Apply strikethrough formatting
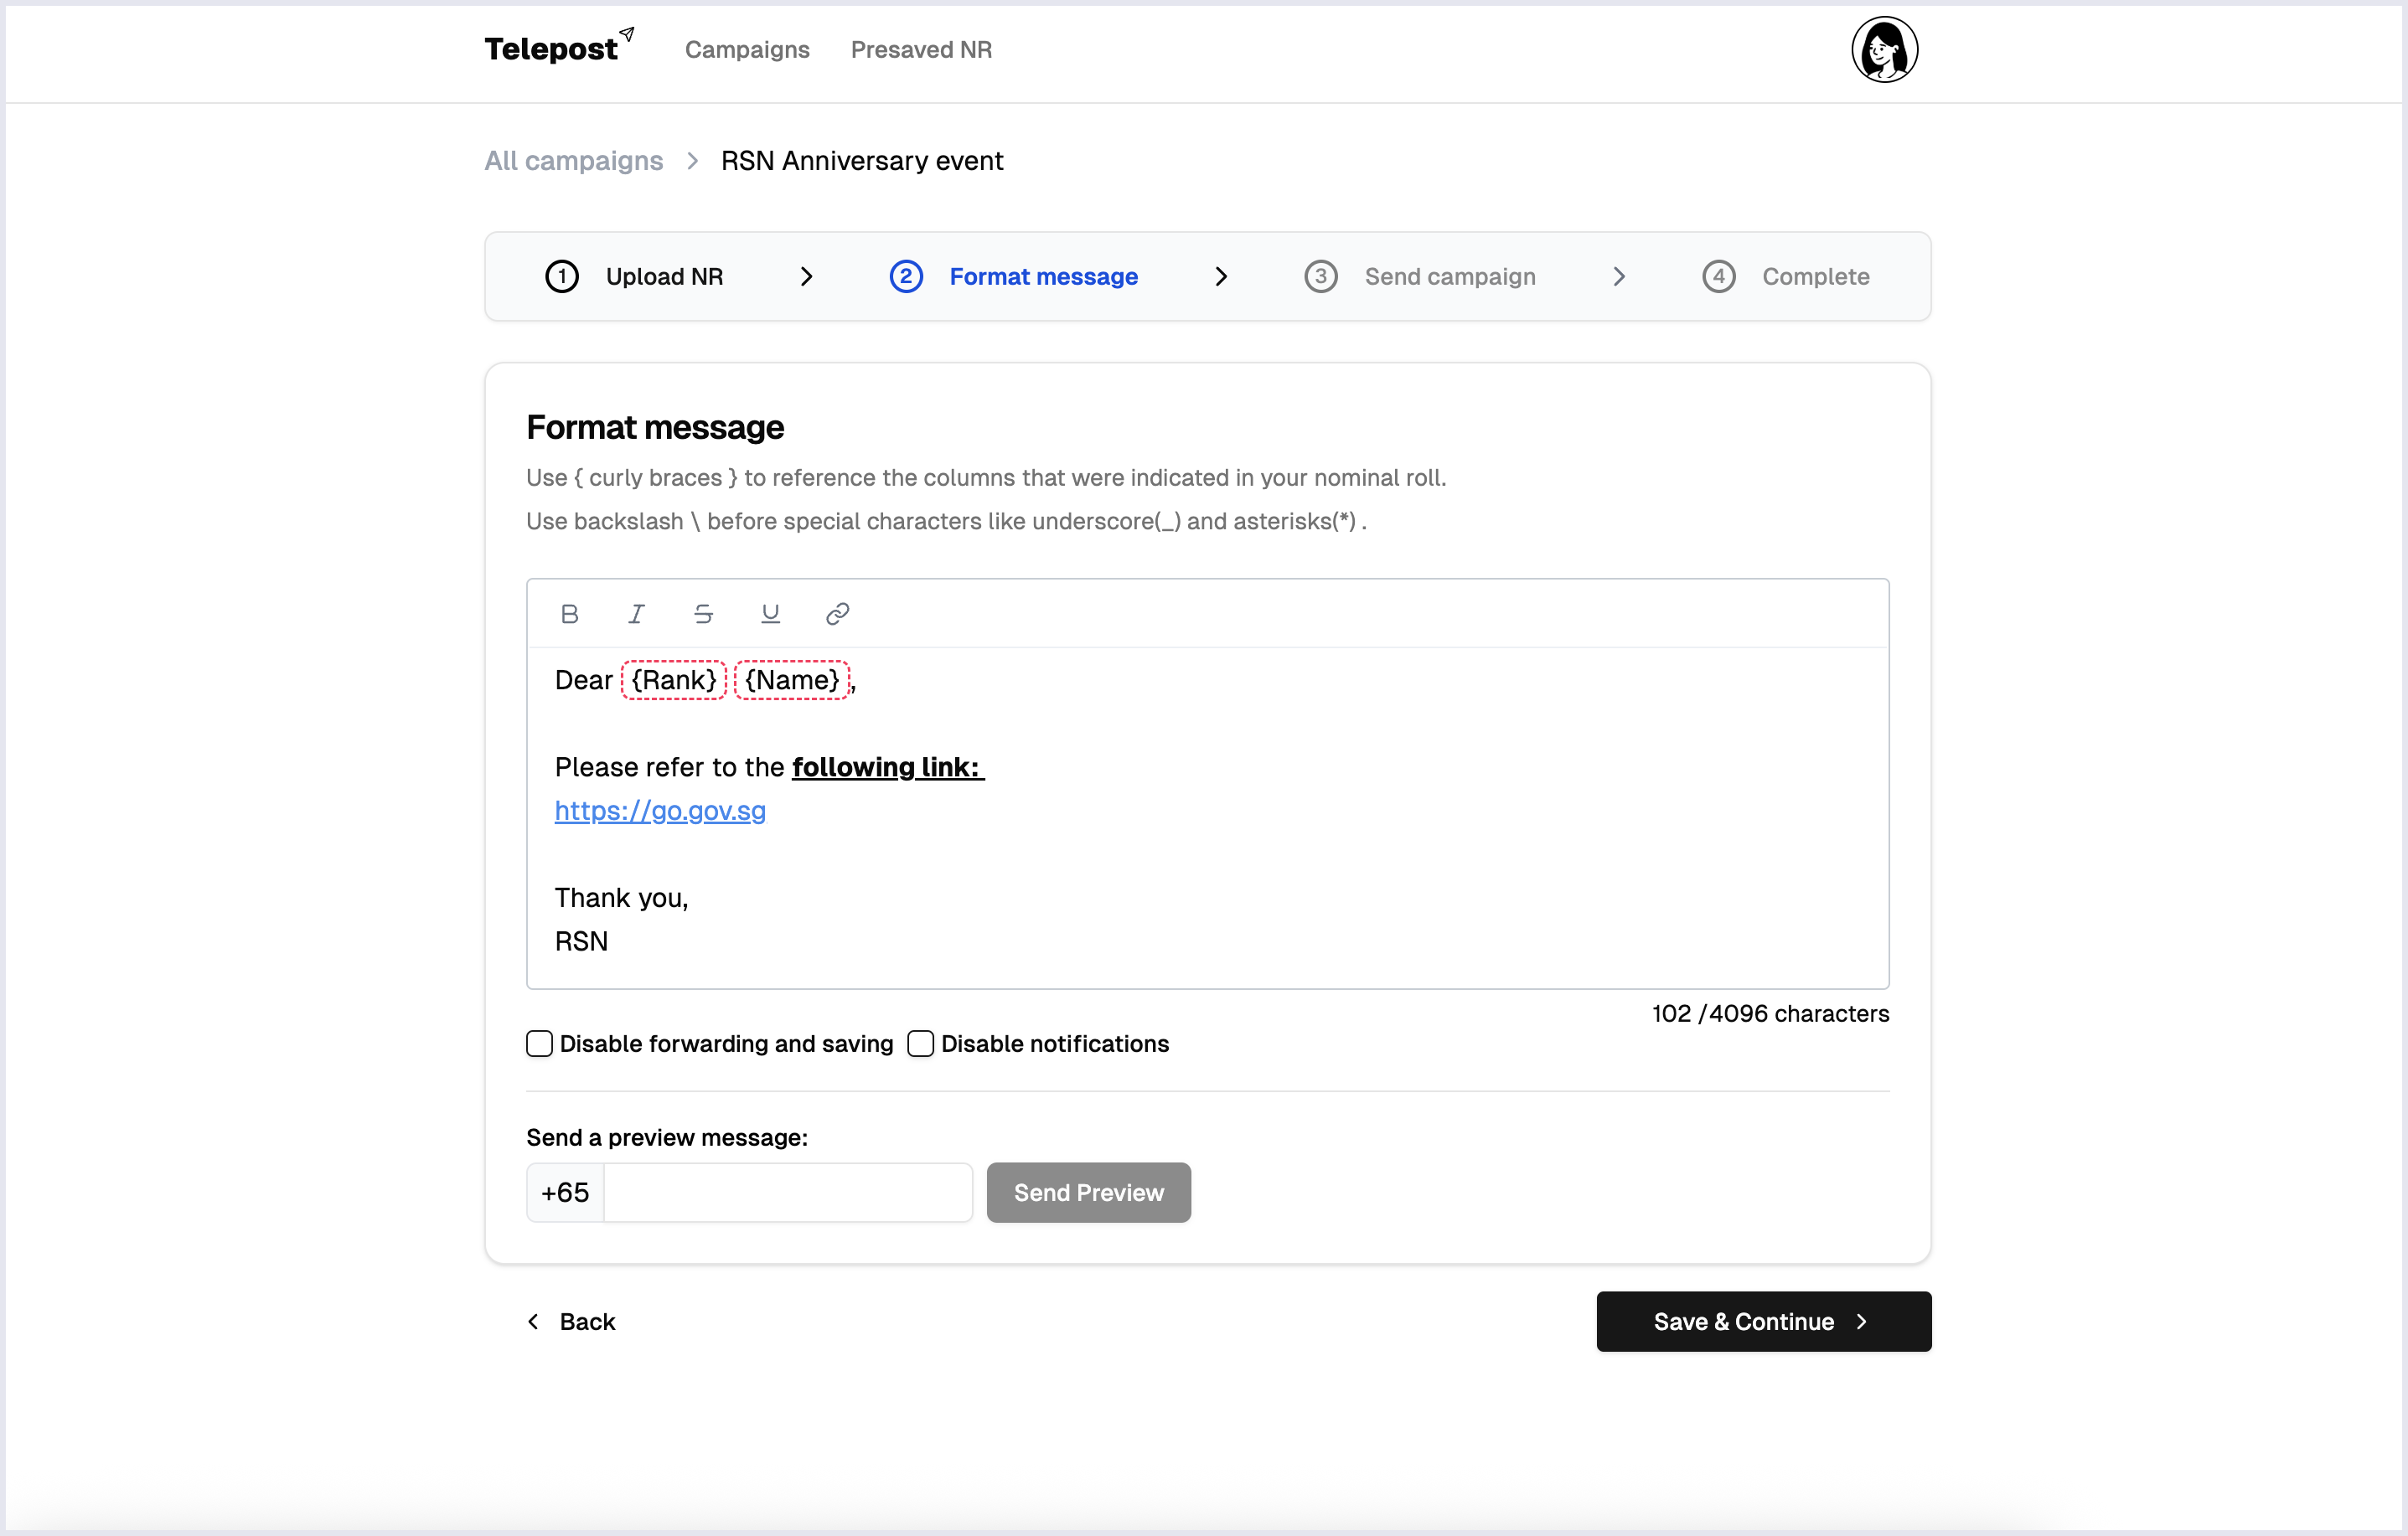 [703, 614]
